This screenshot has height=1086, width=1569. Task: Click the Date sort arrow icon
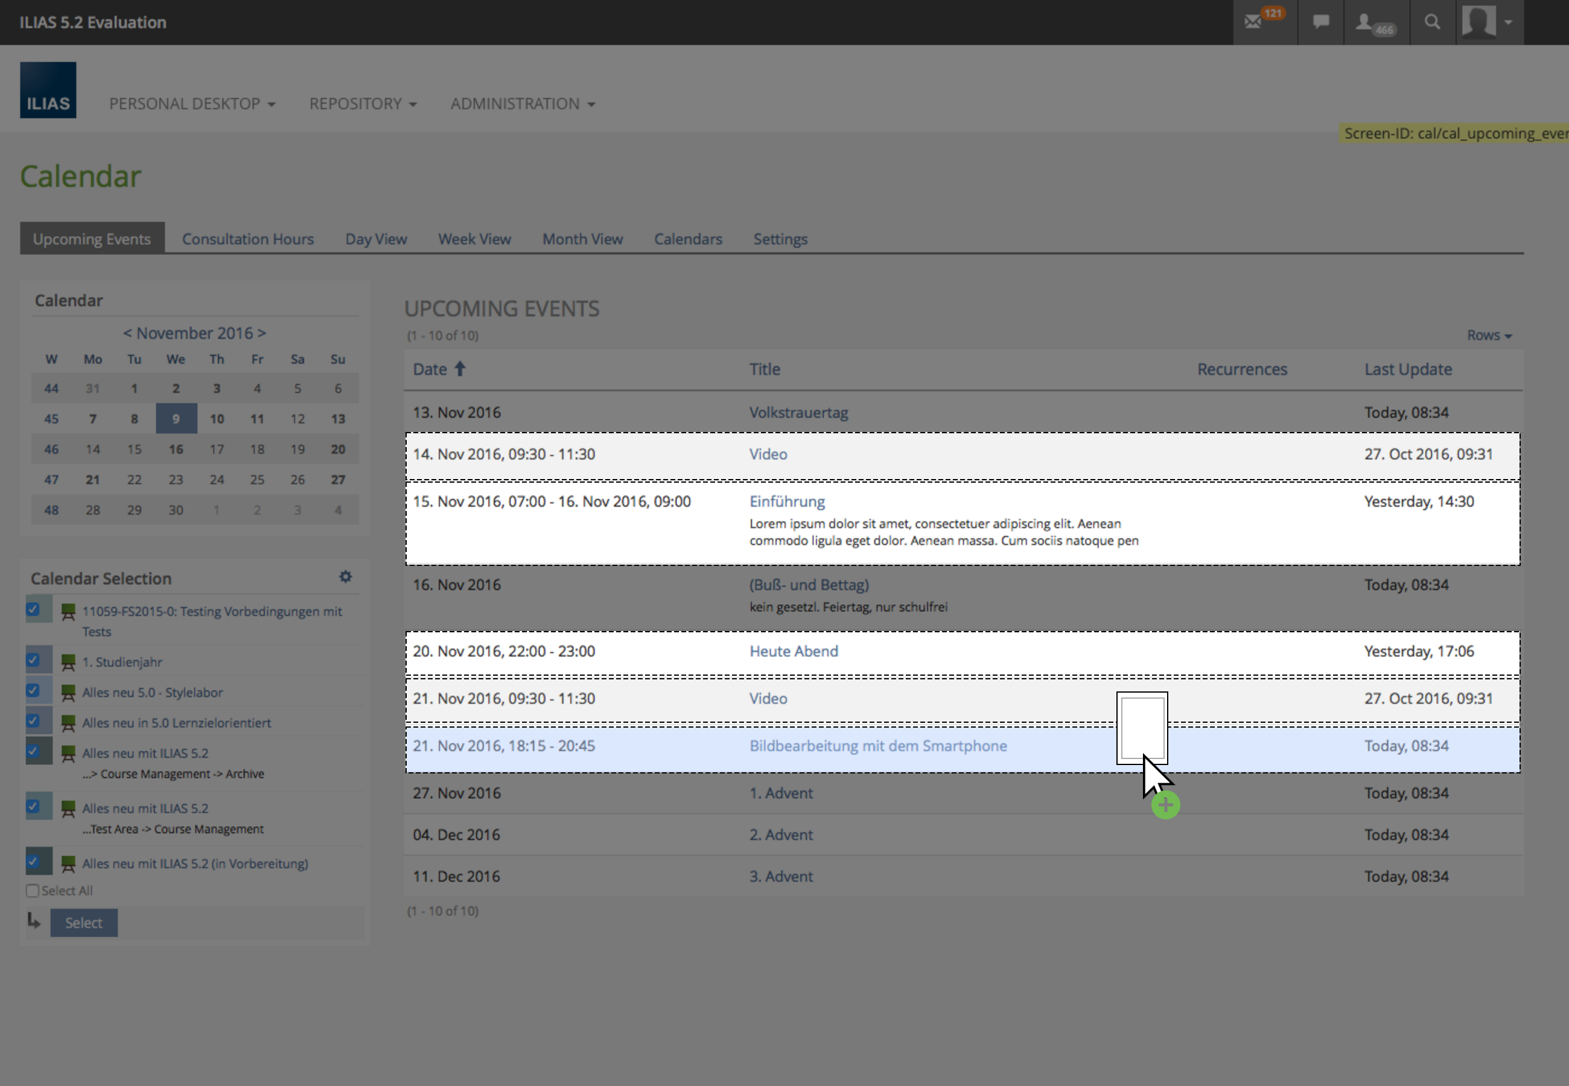pos(460,369)
